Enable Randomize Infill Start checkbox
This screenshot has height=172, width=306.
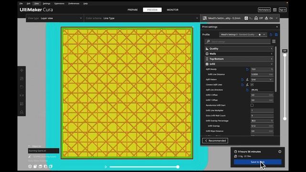(252, 105)
